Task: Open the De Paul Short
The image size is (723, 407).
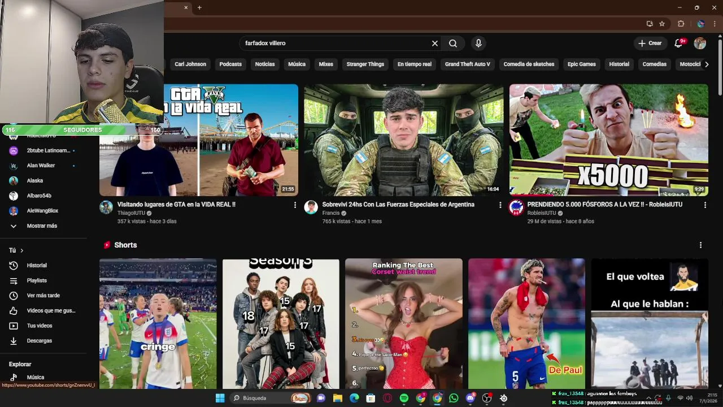Action: (x=526, y=323)
